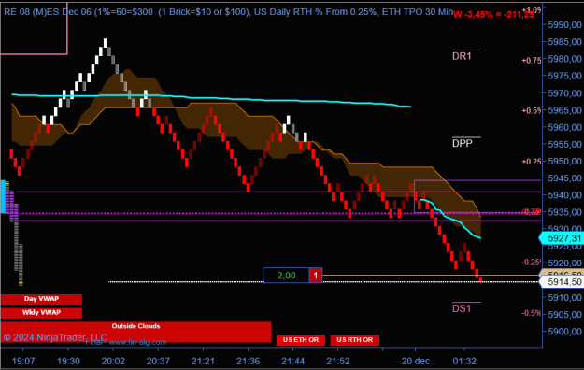Click the 20:37 time axis label
This screenshot has width=584, height=370.
pos(158,361)
